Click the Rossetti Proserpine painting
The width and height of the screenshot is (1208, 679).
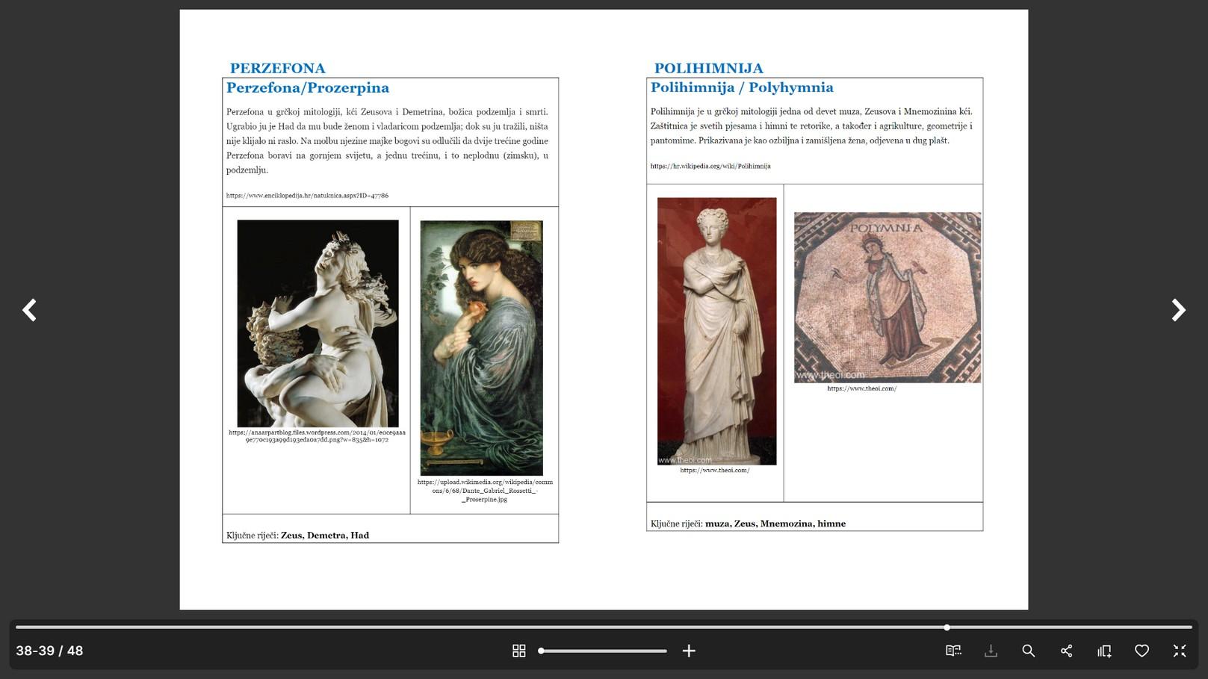click(x=481, y=348)
